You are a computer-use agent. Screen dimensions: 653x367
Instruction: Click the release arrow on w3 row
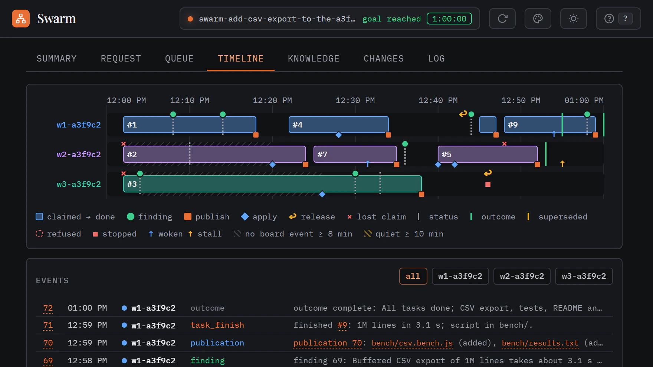point(488,173)
